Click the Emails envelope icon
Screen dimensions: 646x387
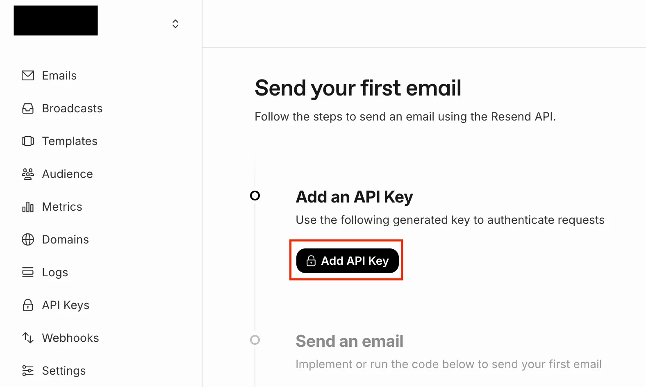[28, 75]
